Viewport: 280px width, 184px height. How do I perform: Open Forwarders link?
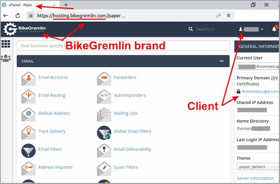pos(125,77)
